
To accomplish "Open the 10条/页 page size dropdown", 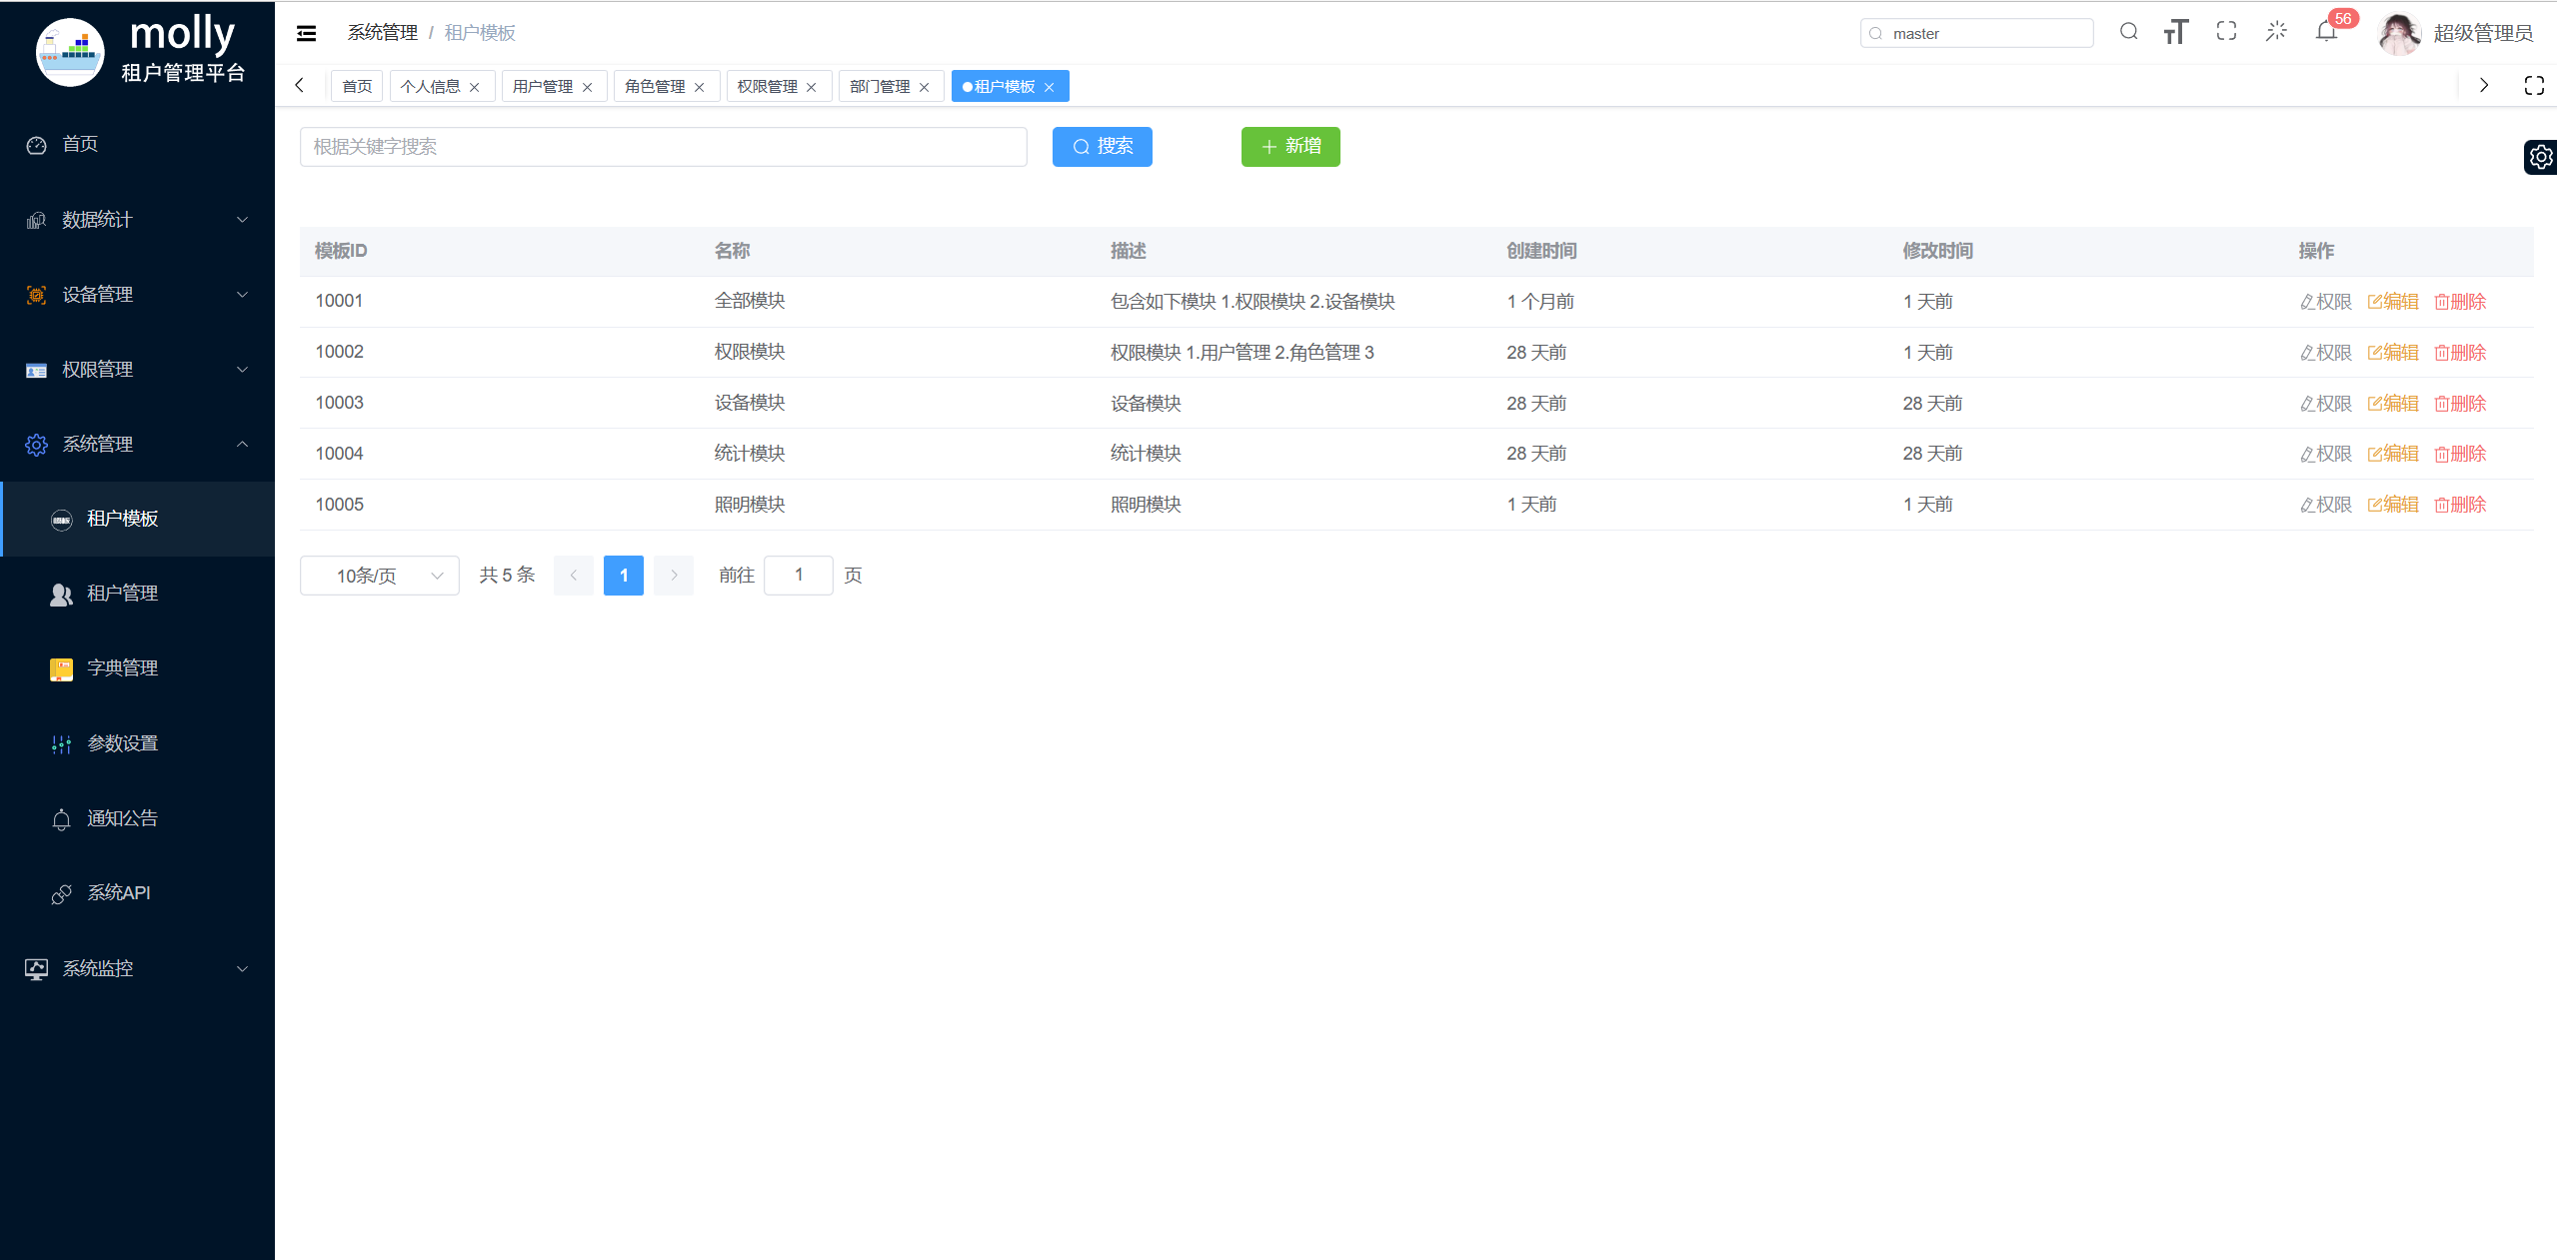I will pyautogui.click(x=380, y=576).
